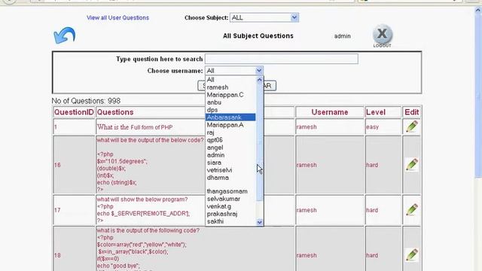Image resolution: width=482 pixels, height=271 pixels.
Task: Pick 'sakthi' in the username list
Action: pyautogui.click(x=230, y=221)
